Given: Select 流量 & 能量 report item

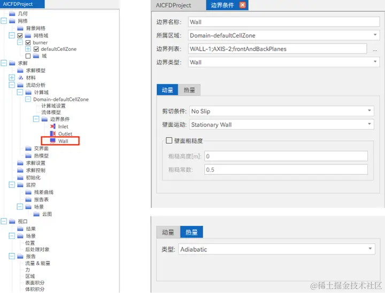Looking at the screenshot, I should click(x=37, y=263).
